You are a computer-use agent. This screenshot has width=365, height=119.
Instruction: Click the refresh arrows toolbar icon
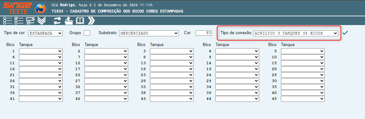point(57,21)
